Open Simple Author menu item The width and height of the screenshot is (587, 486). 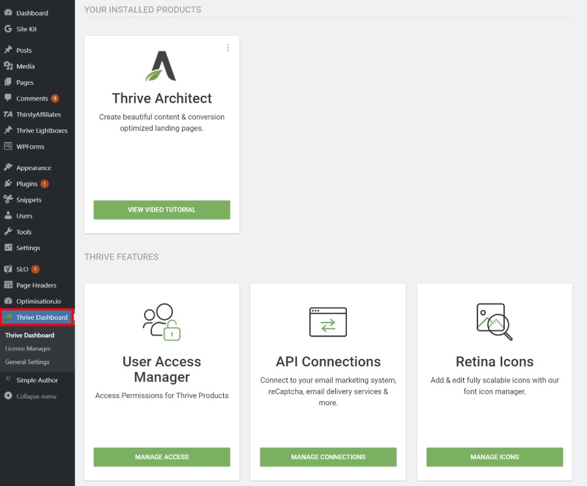coord(37,380)
